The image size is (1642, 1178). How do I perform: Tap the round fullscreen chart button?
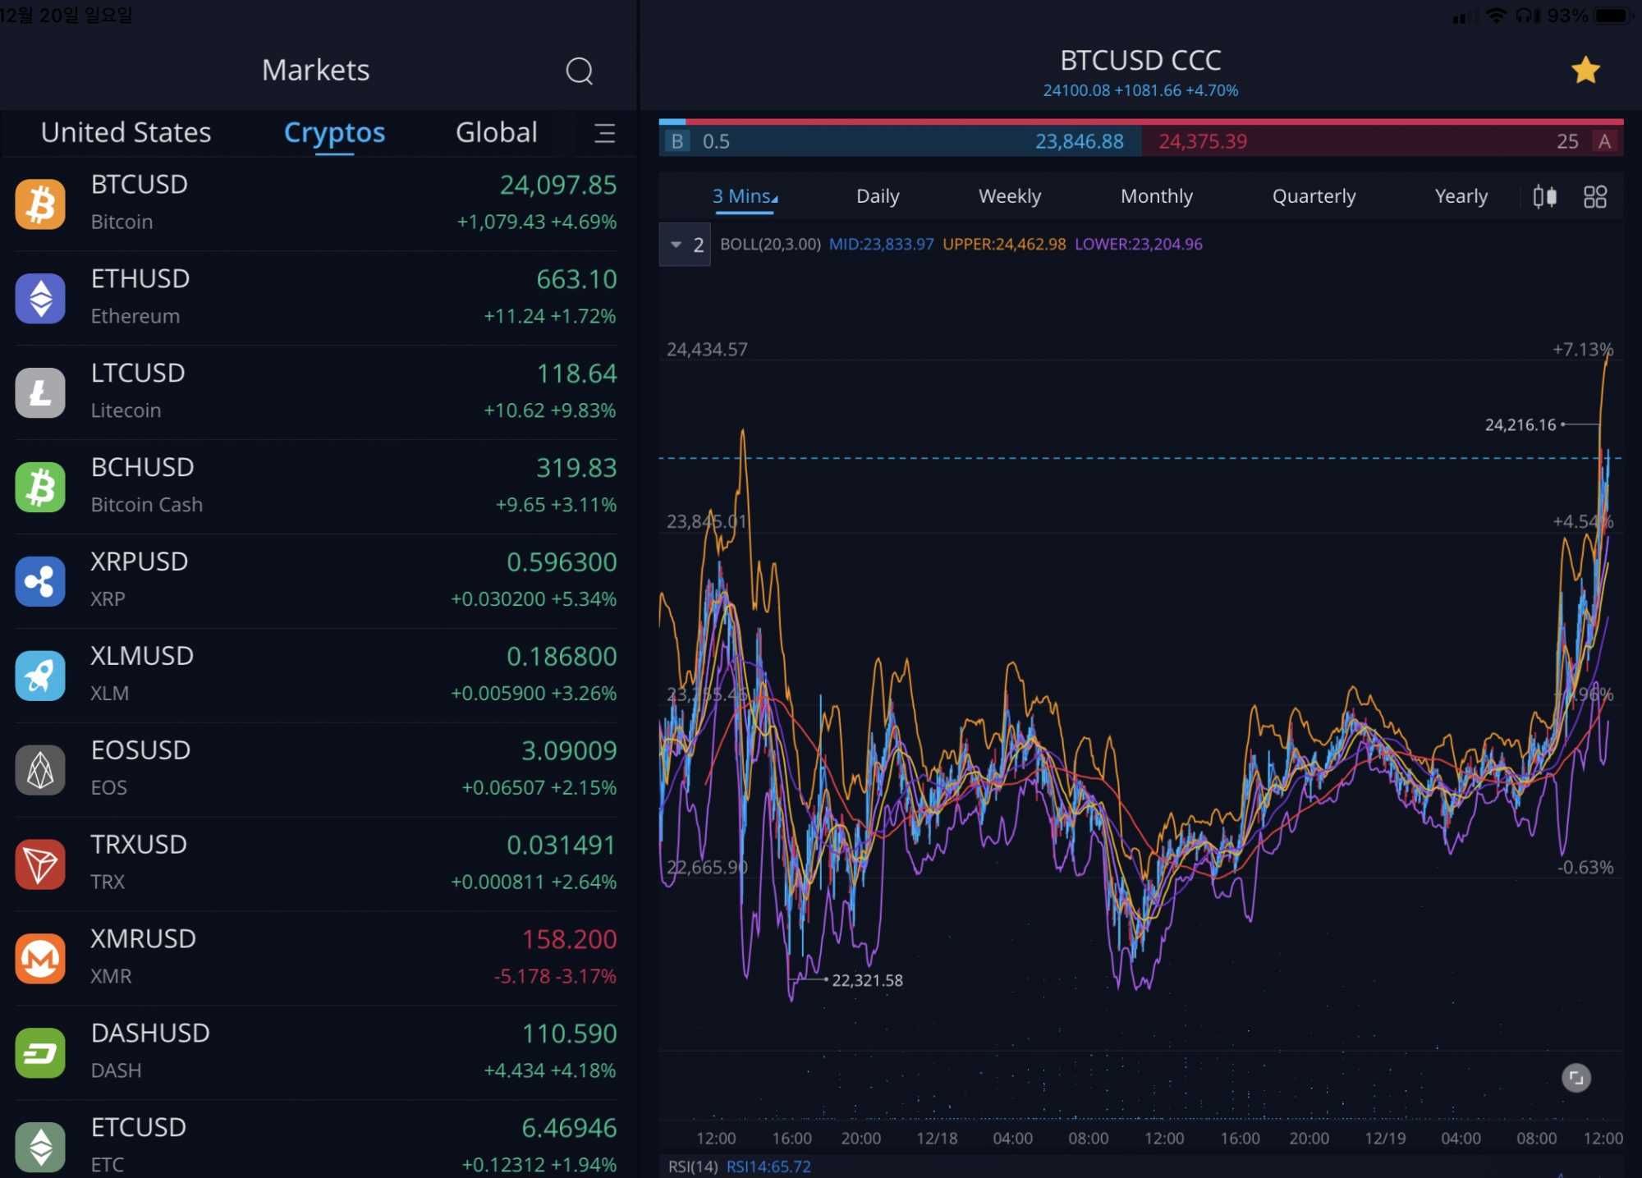(x=1575, y=1078)
